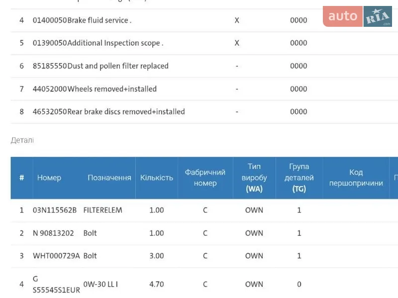Select part number WHT000729A
The width and height of the screenshot is (398, 298).
(x=56, y=256)
